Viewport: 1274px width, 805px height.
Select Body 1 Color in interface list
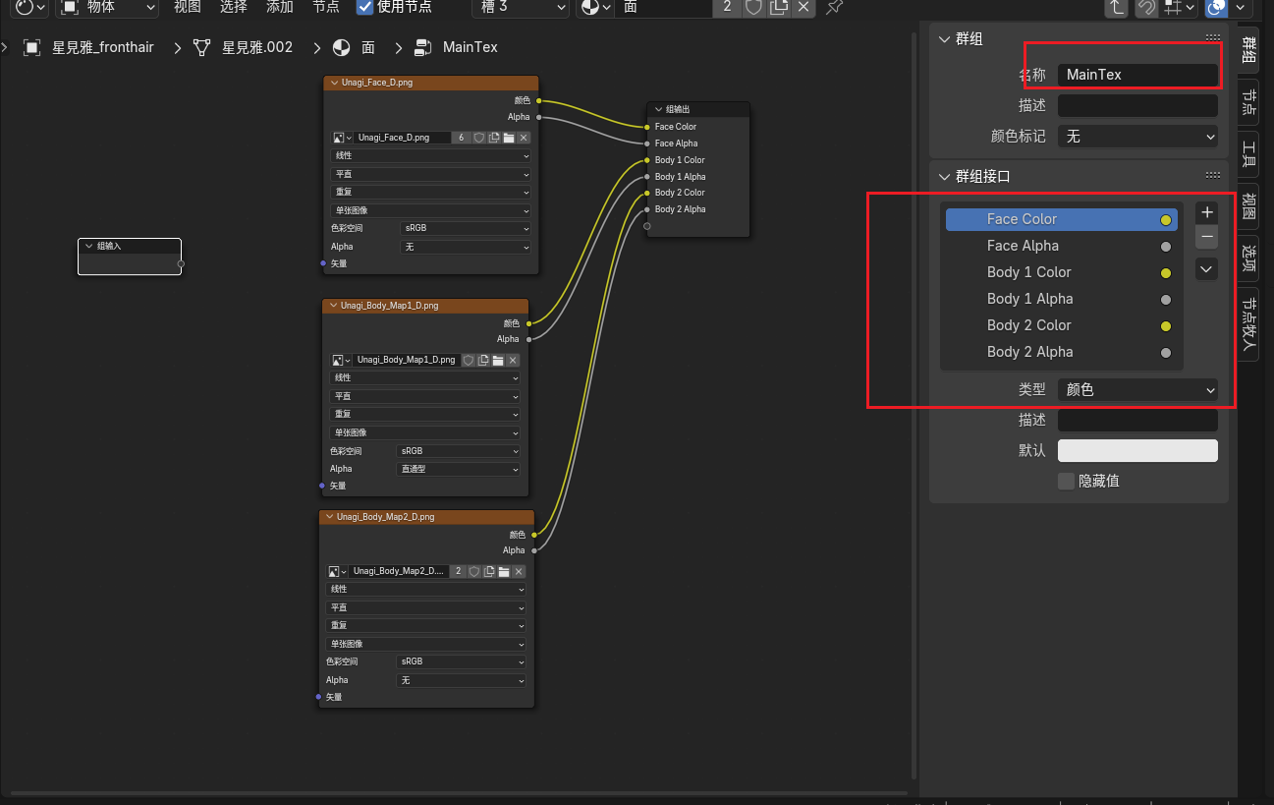tap(1028, 272)
